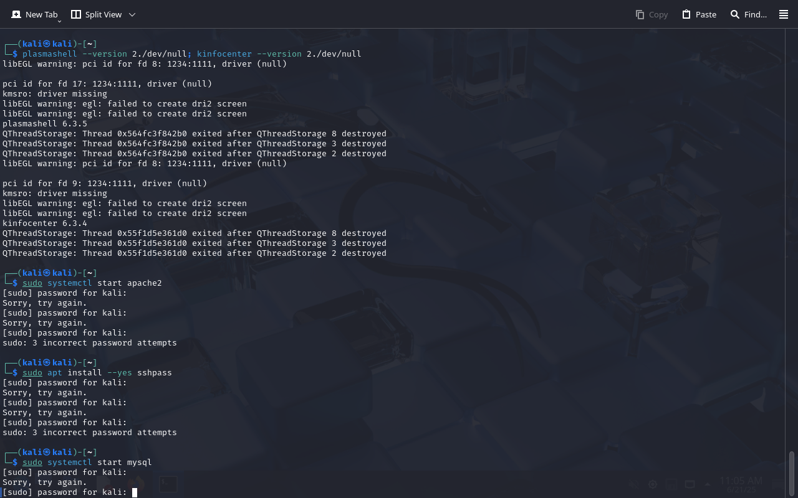Click the line 'pci id for fd 9'

coord(105,183)
